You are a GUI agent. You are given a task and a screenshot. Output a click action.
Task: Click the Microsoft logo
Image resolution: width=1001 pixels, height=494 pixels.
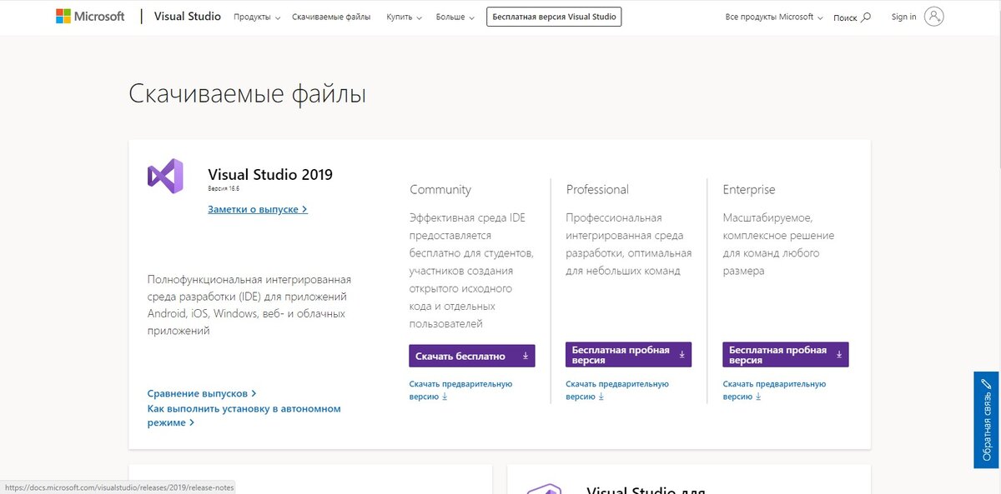coord(89,17)
